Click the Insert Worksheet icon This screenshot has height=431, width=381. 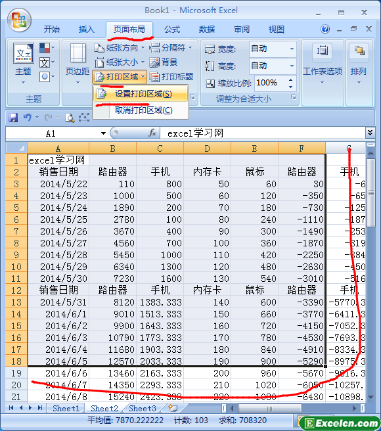[x=173, y=408]
